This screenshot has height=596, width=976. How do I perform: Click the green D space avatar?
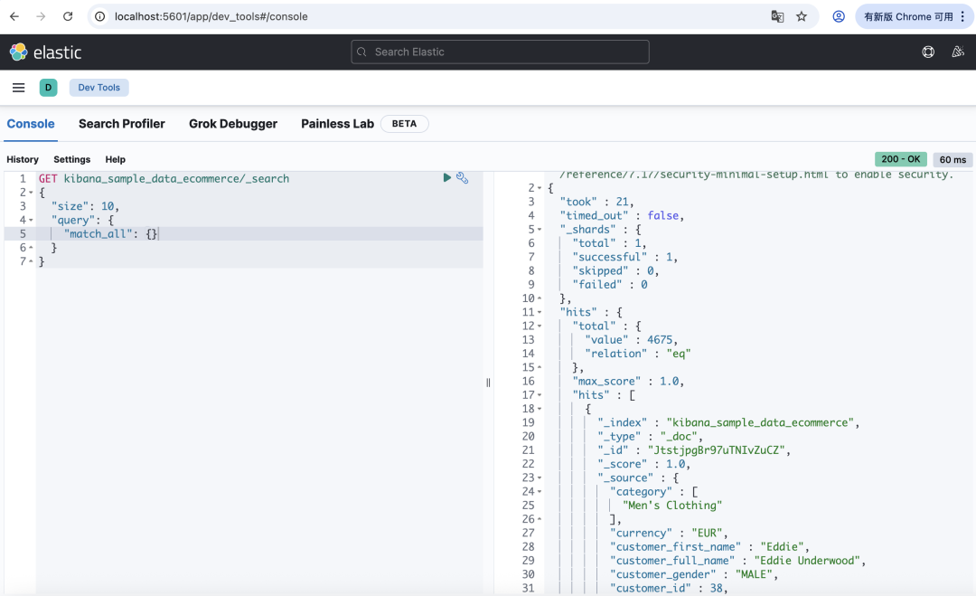point(49,88)
